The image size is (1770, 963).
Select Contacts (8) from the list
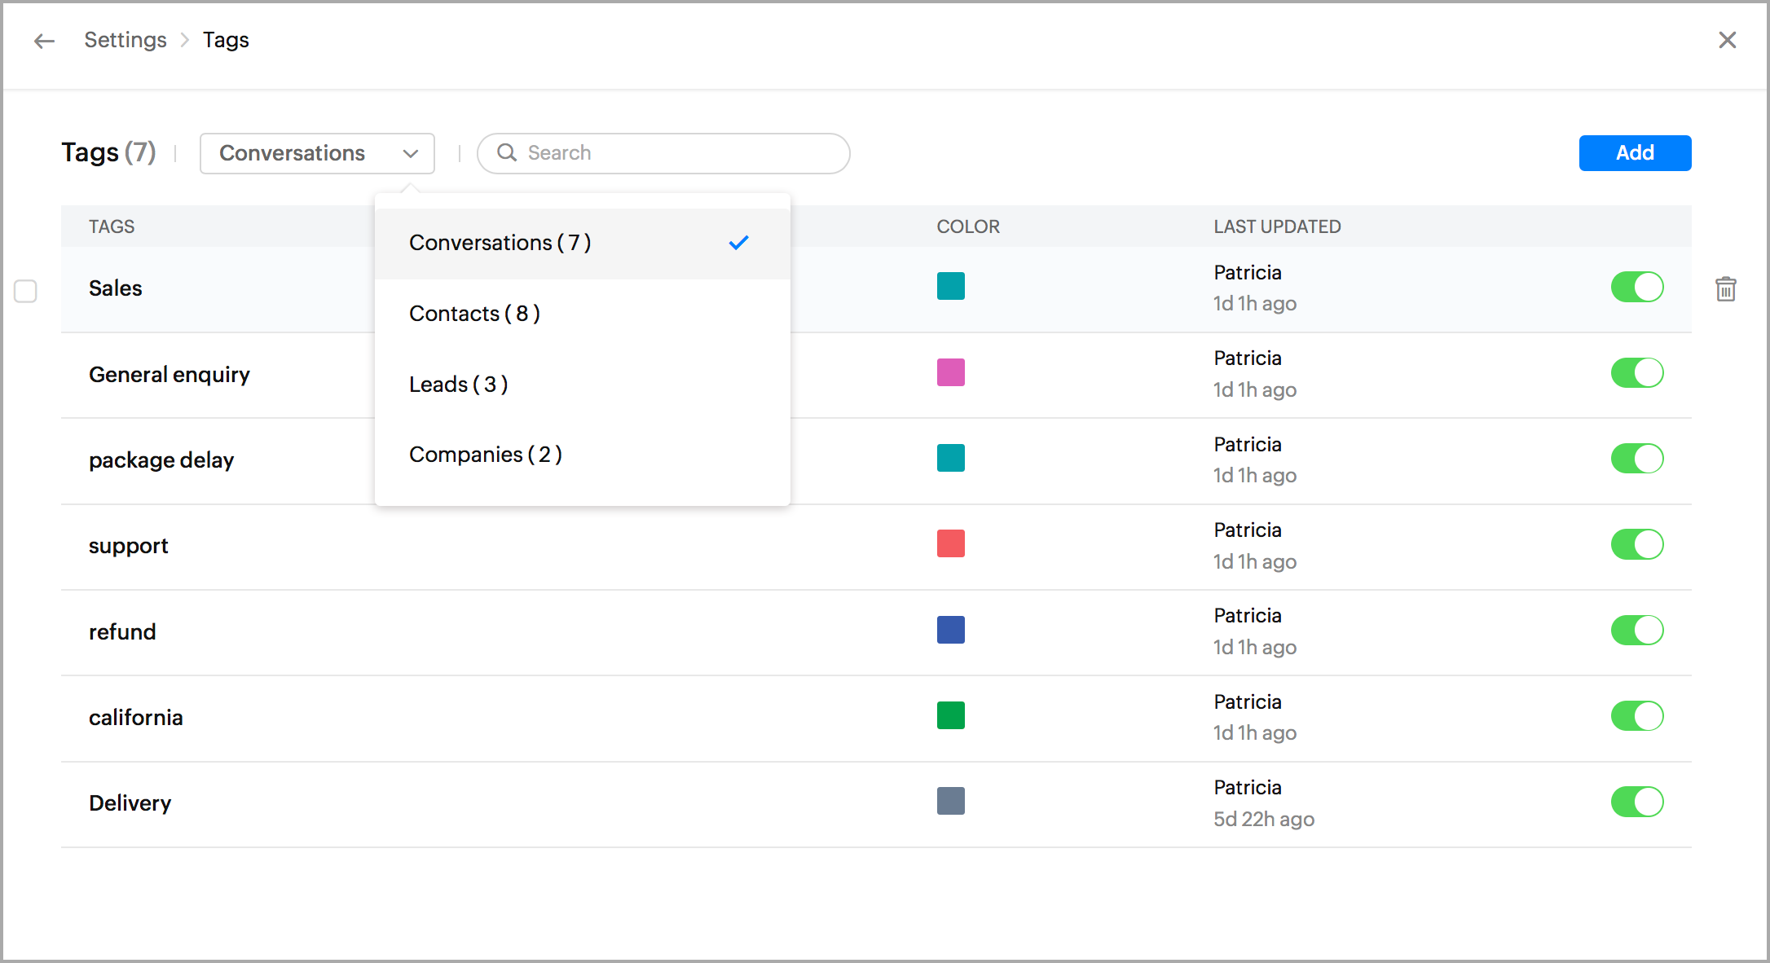point(474,314)
